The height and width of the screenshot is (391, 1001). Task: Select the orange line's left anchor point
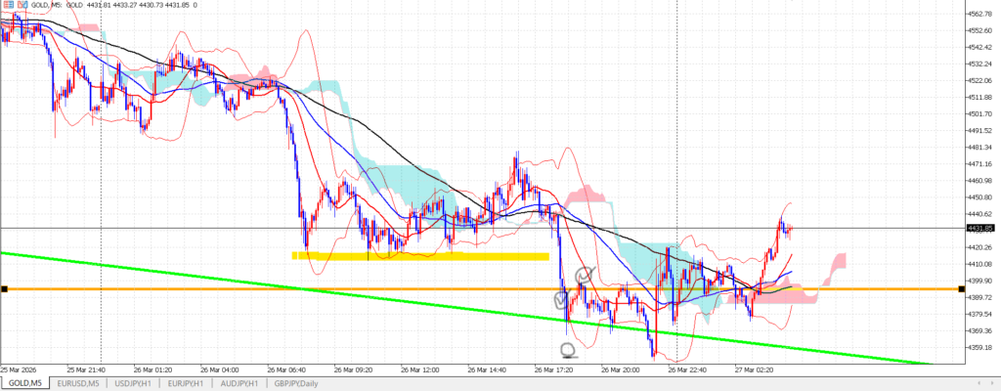(4, 289)
